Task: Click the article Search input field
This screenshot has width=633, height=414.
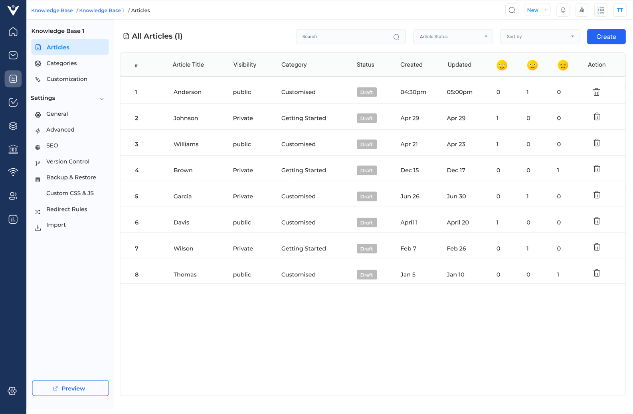Action: 345,37
